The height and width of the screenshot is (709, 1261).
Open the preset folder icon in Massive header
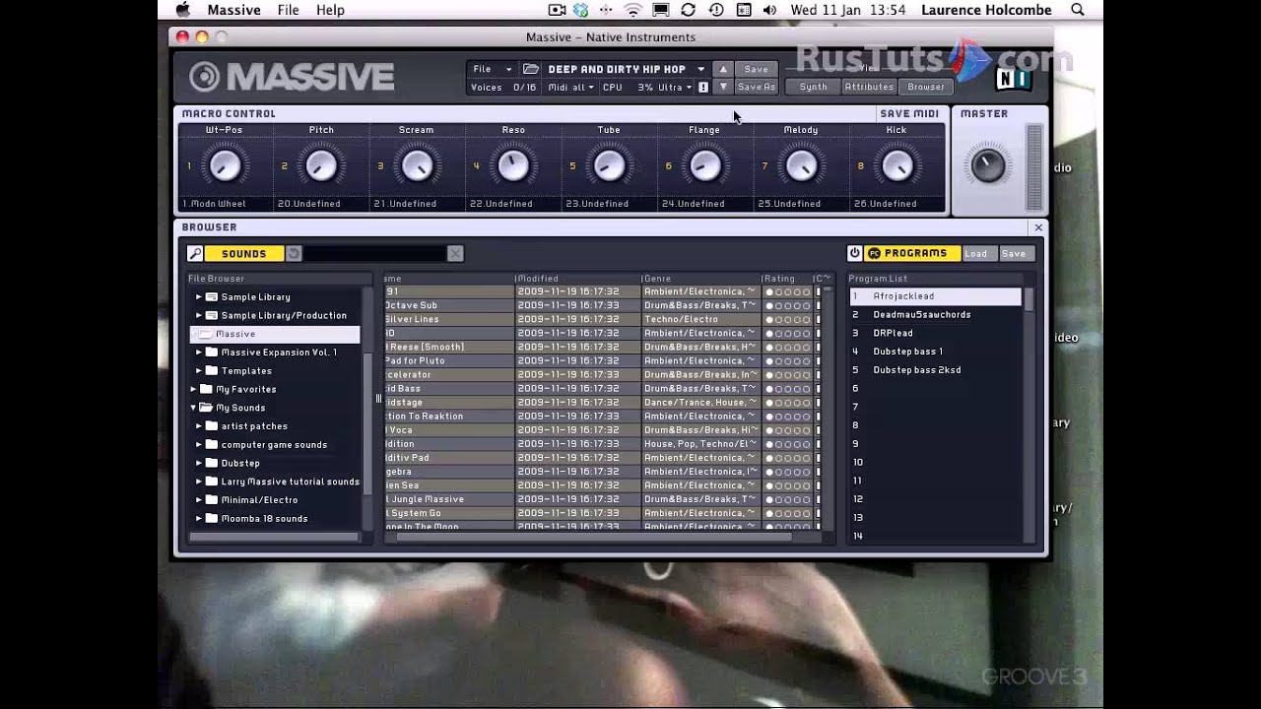click(x=531, y=69)
